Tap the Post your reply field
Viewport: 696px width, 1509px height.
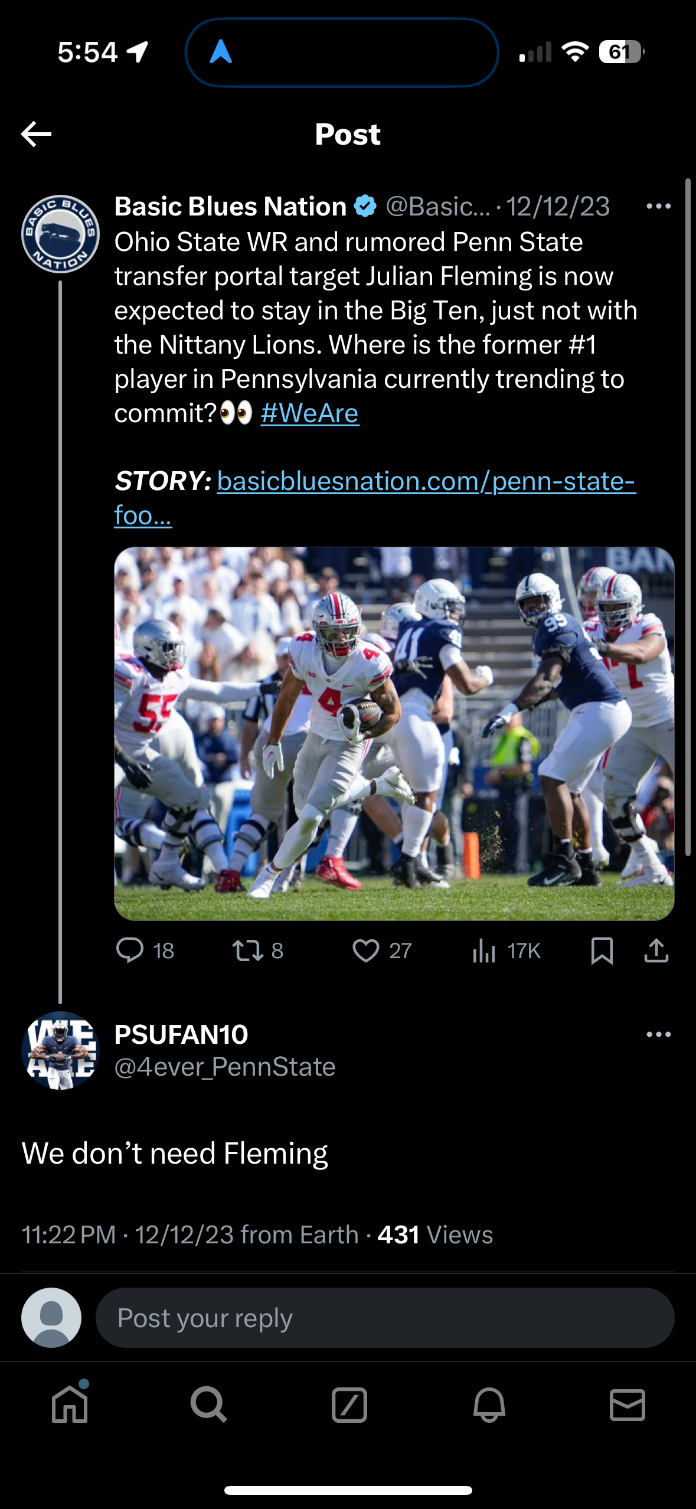354,1318
